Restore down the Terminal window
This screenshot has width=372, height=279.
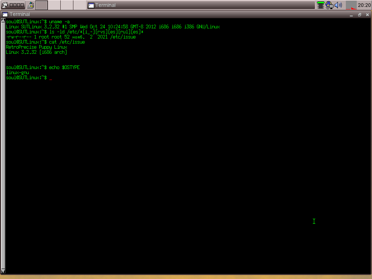(359, 15)
